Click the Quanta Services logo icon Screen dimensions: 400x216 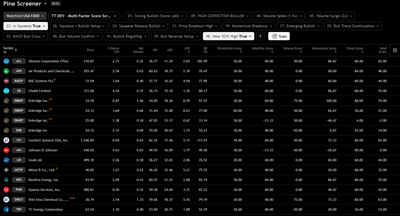[6, 190]
